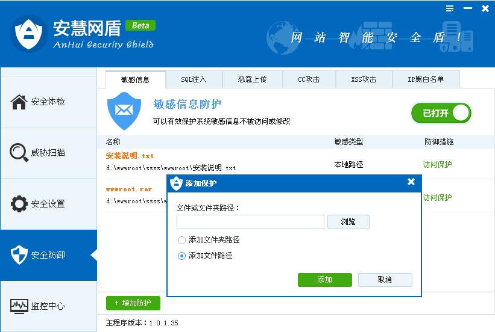Click the shield icon for 安全防御
The width and height of the screenshot is (495, 332).
[x=19, y=254]
